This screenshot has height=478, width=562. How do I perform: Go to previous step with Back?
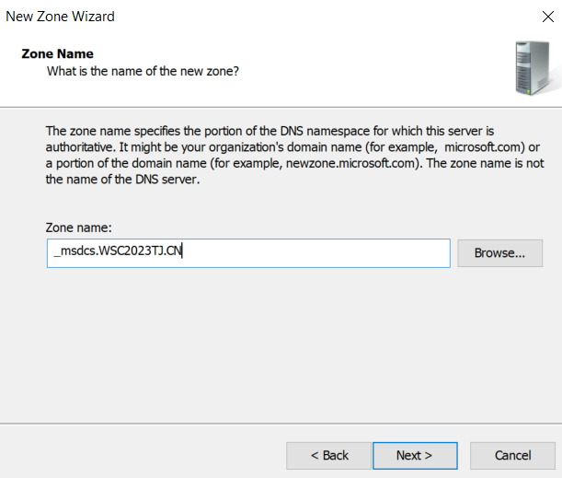tap(328, 455)
